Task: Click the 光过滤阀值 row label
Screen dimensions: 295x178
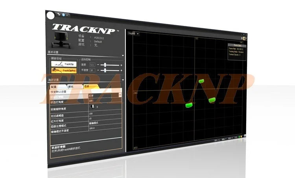Action: tap(57, 116)
